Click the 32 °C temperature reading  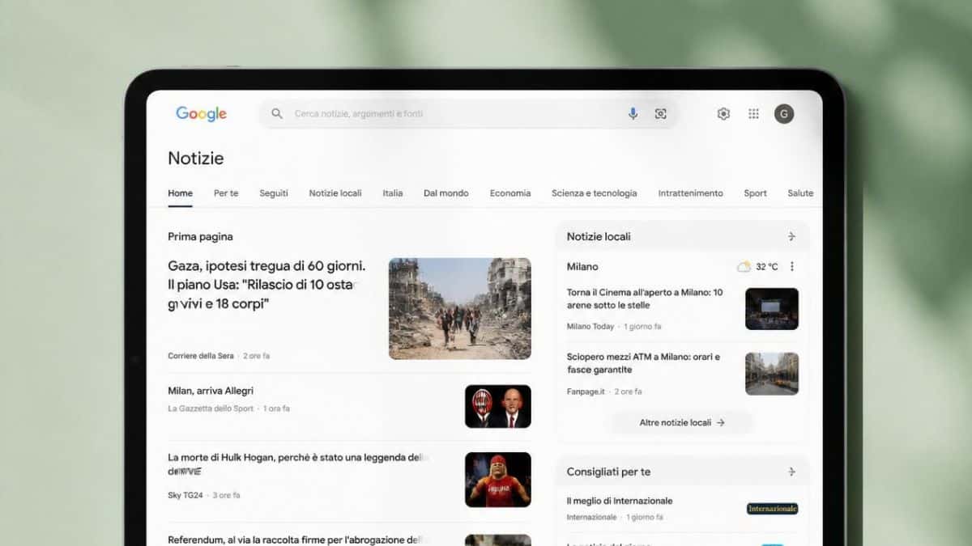[767, 267]
